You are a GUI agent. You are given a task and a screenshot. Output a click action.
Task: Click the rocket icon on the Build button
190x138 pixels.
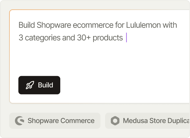pos(30,85)
